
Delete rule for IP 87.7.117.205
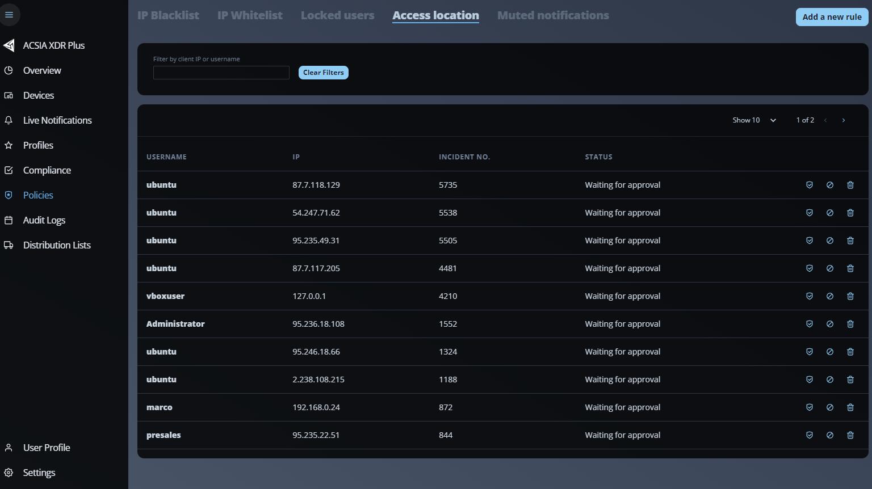pos(850,268)
